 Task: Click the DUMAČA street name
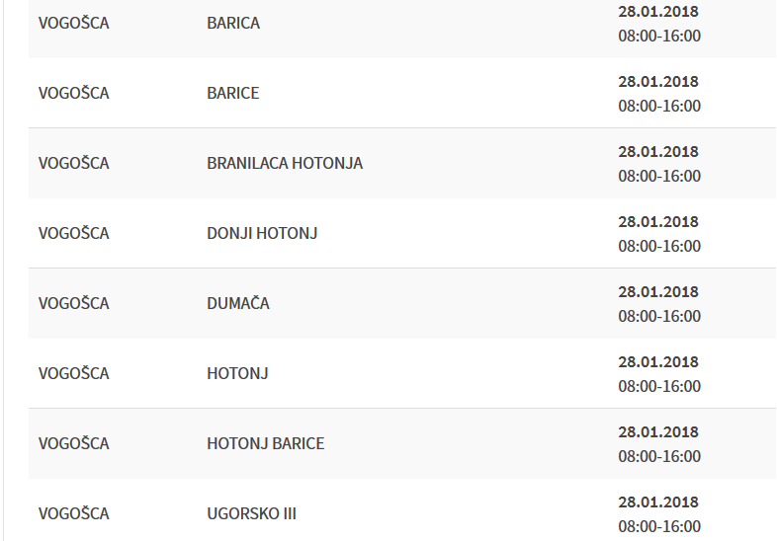(238, 303)
